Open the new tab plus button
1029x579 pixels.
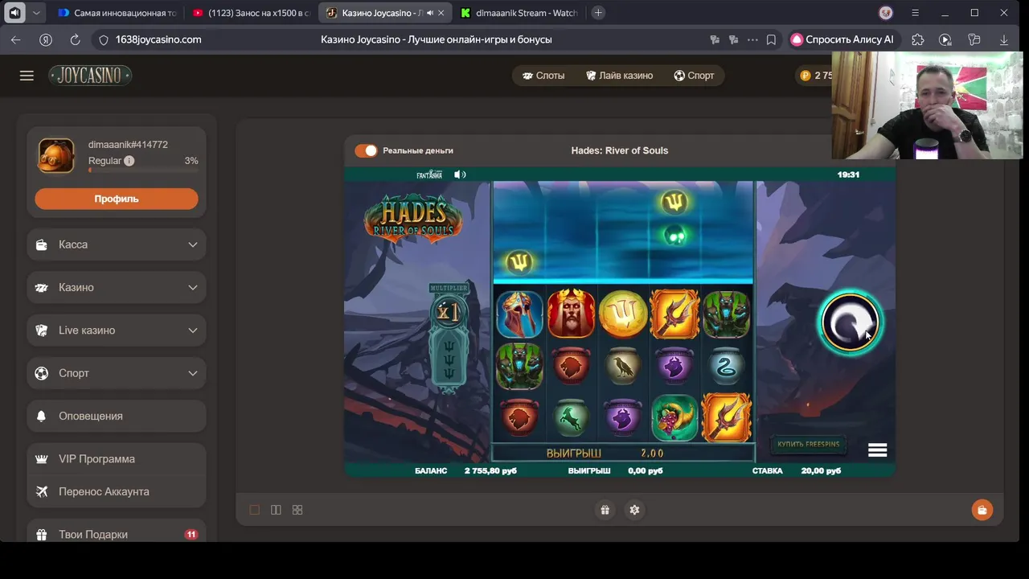tap(598, 13)
